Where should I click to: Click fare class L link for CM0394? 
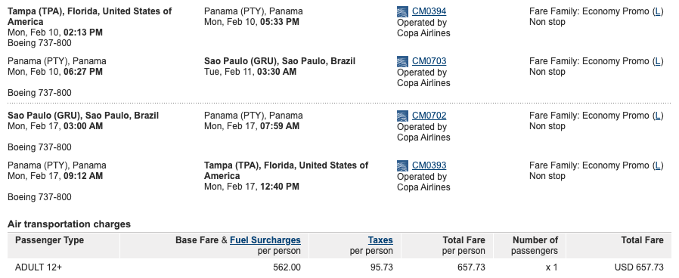pos(658,11)
